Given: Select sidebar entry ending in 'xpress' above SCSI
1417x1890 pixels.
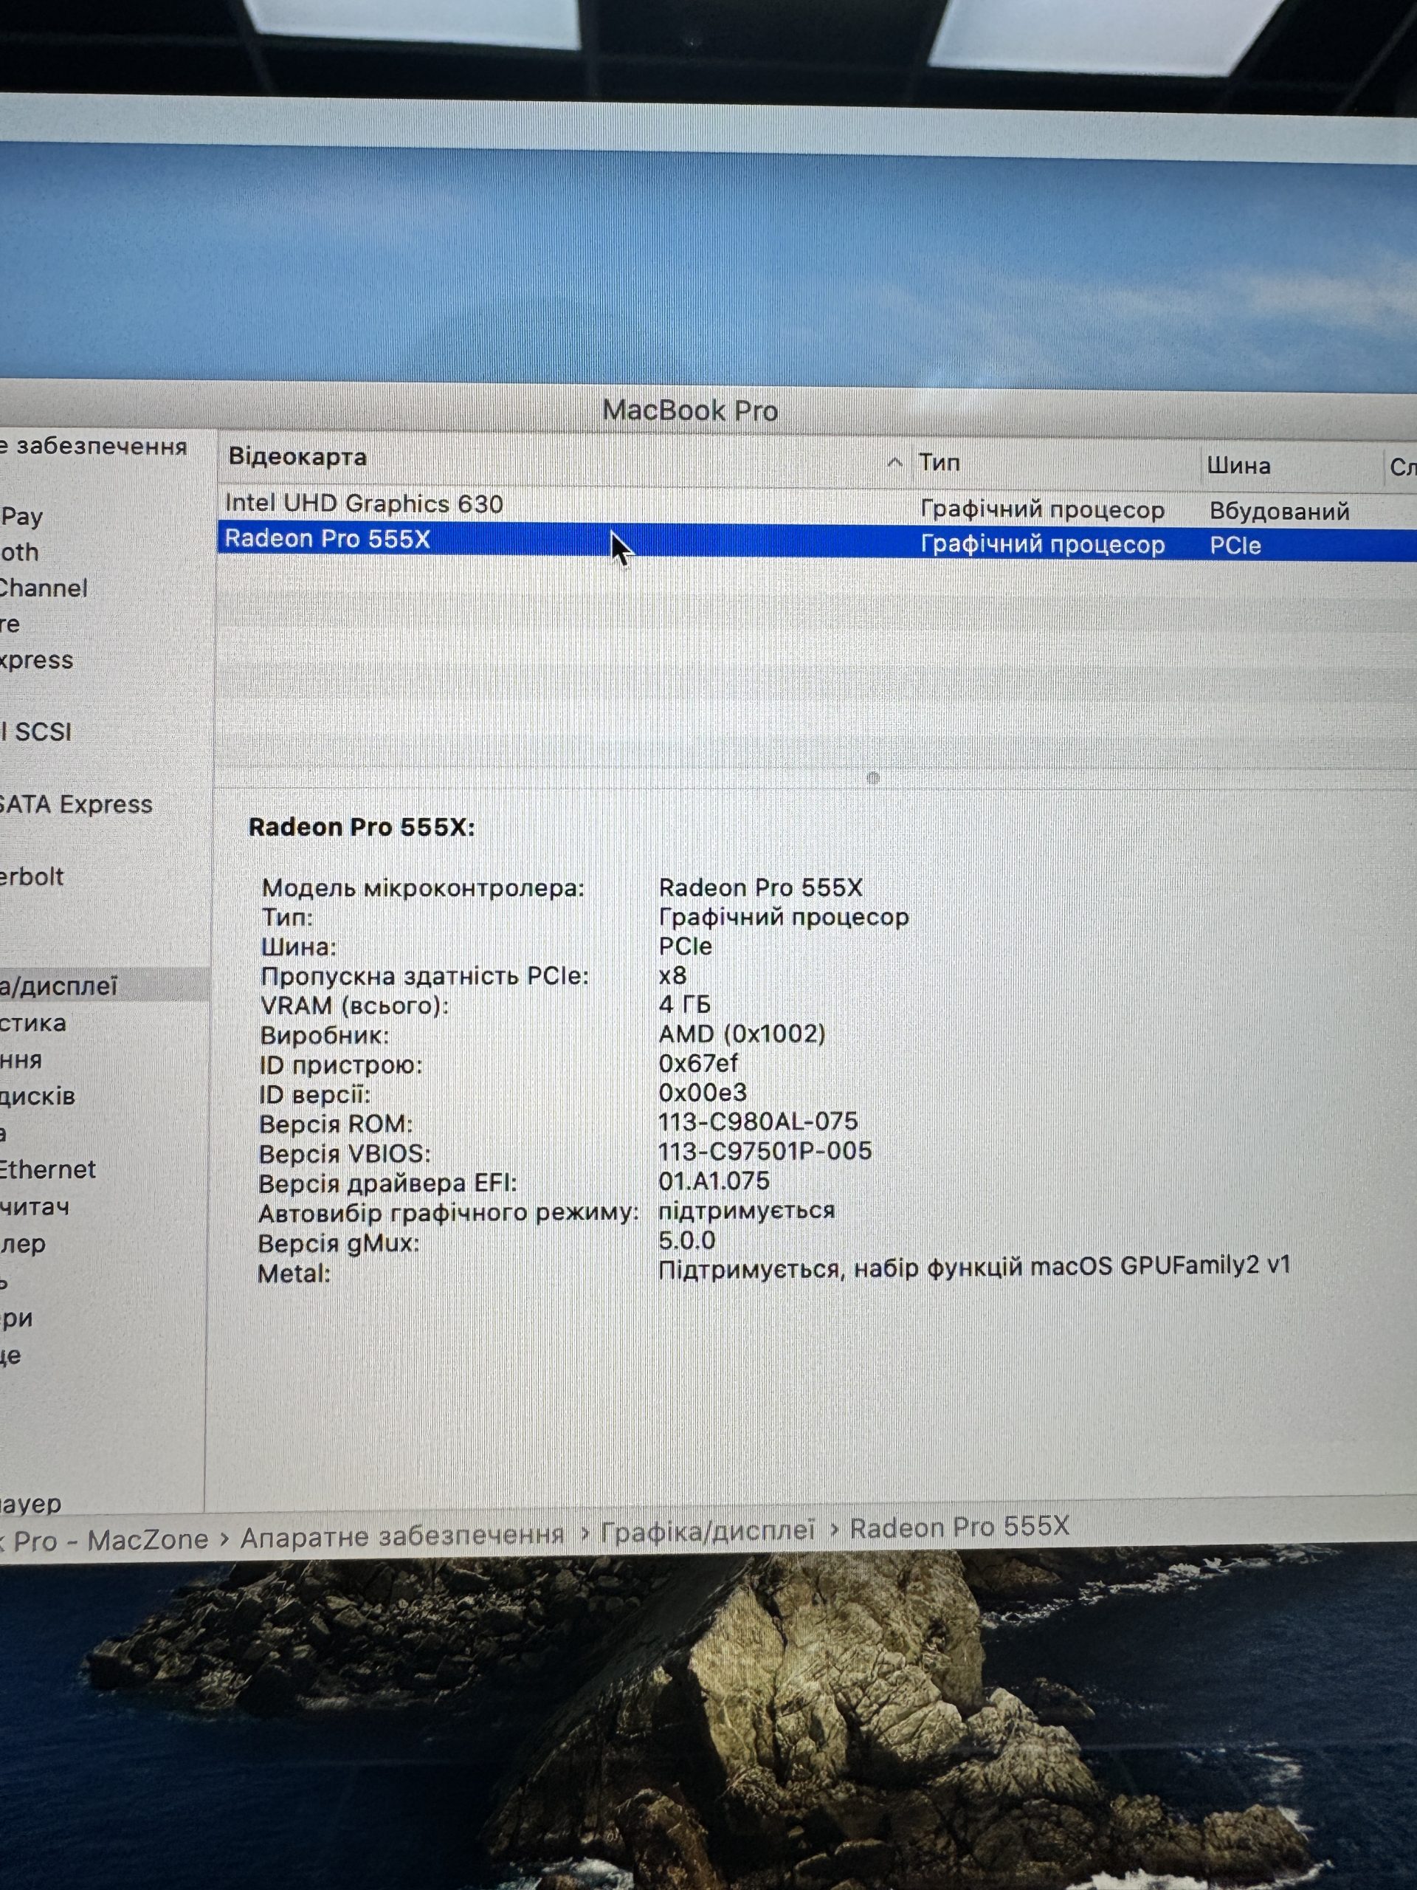Looking at the screenshot, I should point(37,661).
